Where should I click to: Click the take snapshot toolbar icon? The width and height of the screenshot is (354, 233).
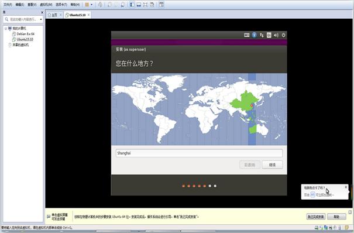point(109,5)
